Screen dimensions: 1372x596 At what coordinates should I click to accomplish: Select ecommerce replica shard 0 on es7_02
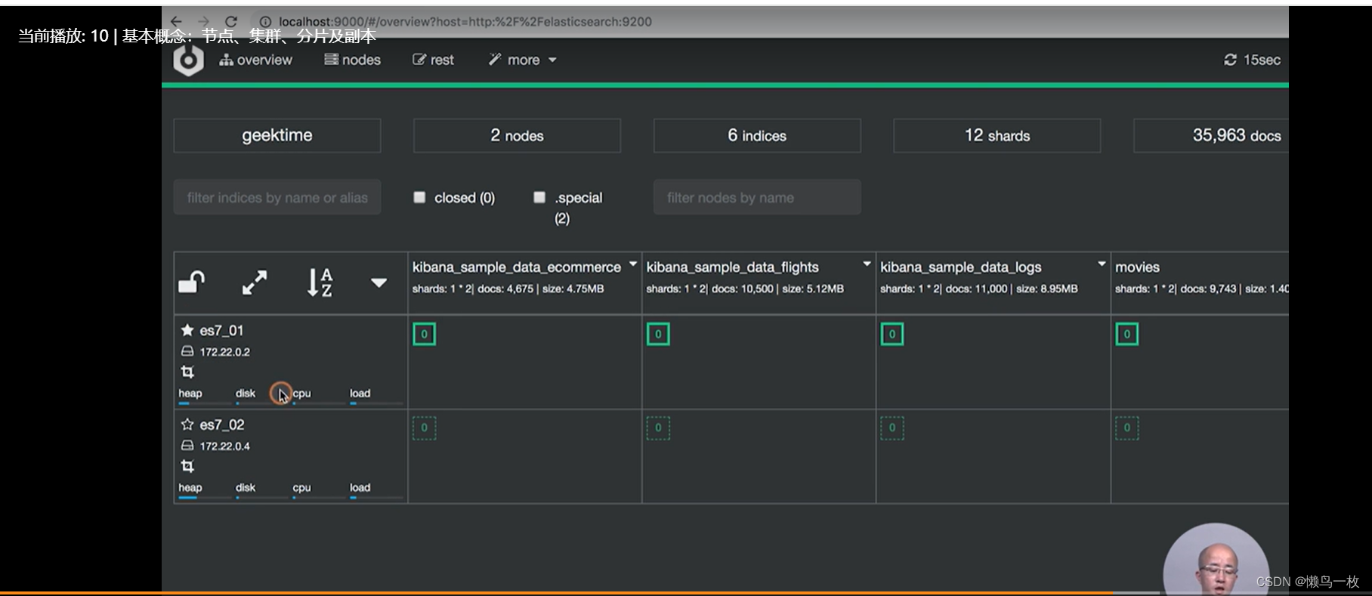click(x=424, y=428)
